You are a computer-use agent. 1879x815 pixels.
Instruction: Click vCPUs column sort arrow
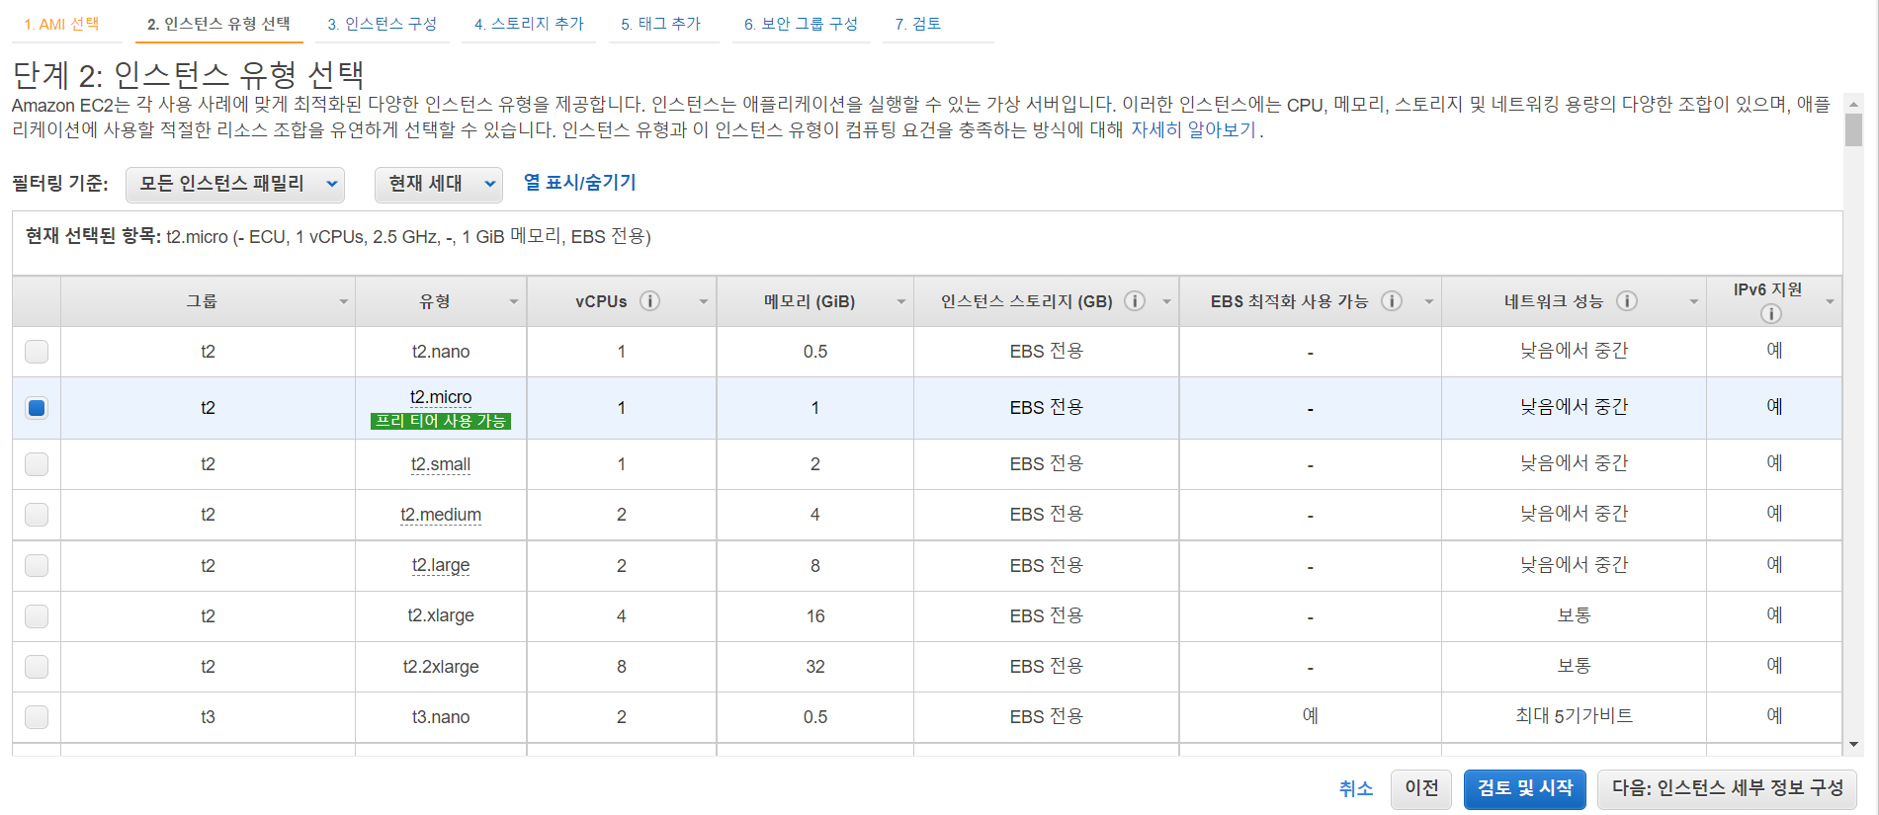[704, 301]
